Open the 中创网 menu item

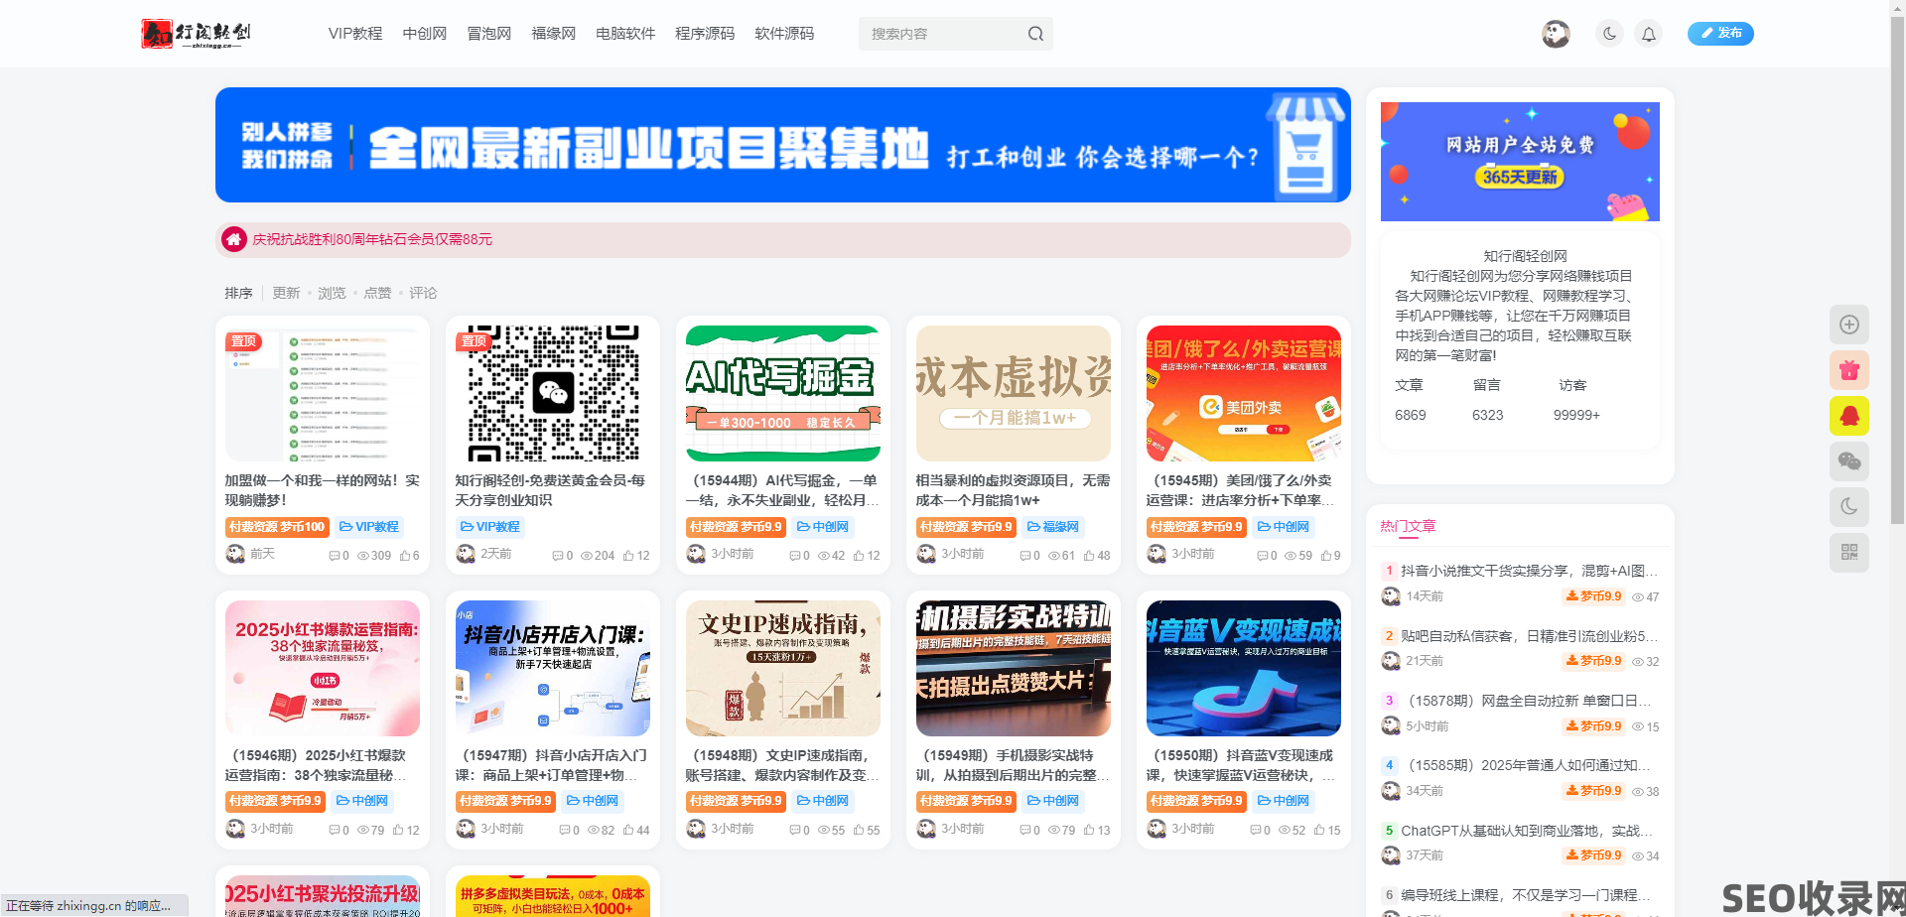[425, 34]
